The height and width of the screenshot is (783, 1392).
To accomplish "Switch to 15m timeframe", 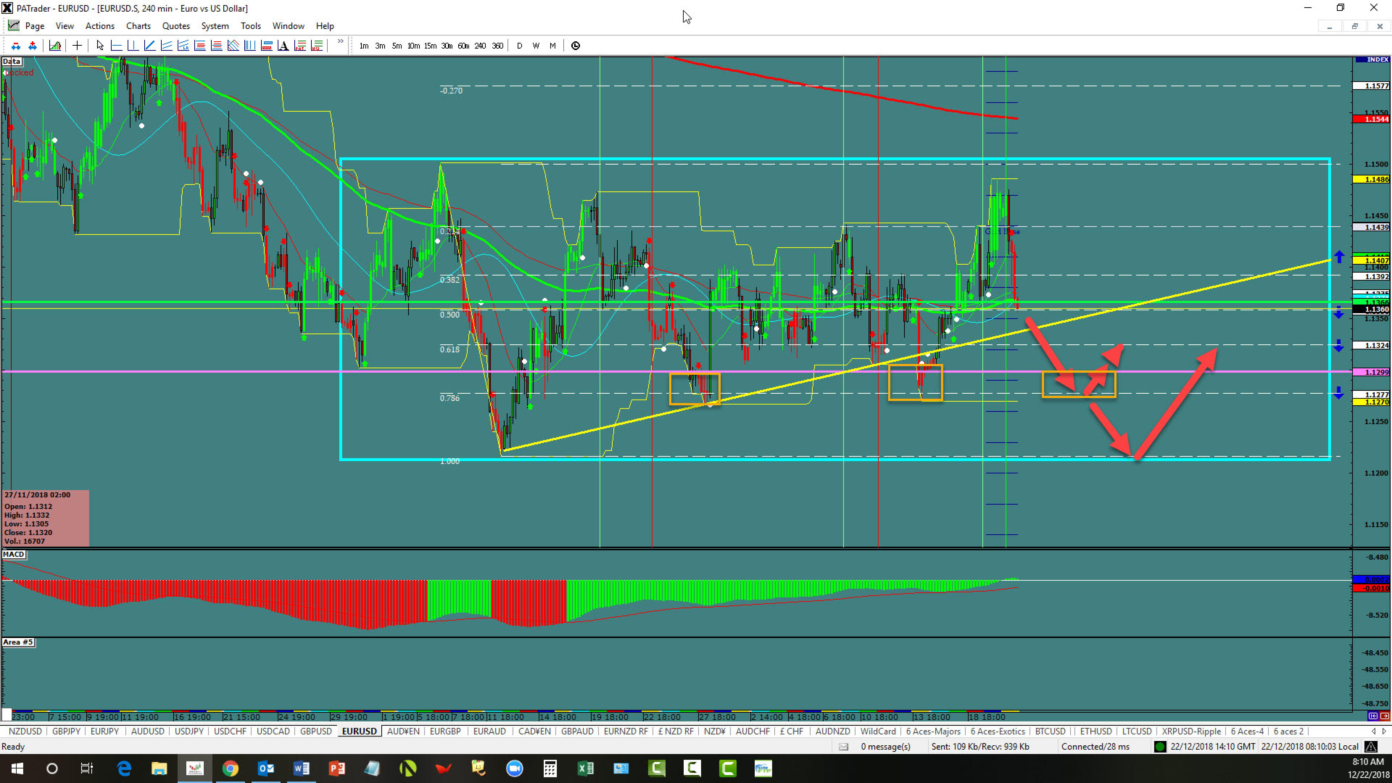I will pyautogui.click(x=430, y=46).
